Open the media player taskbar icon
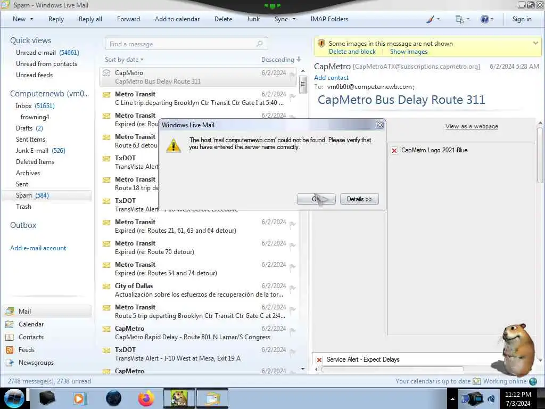Image resolution: width=545 pixels, height=409 pixels. click(x=79, y=398)
